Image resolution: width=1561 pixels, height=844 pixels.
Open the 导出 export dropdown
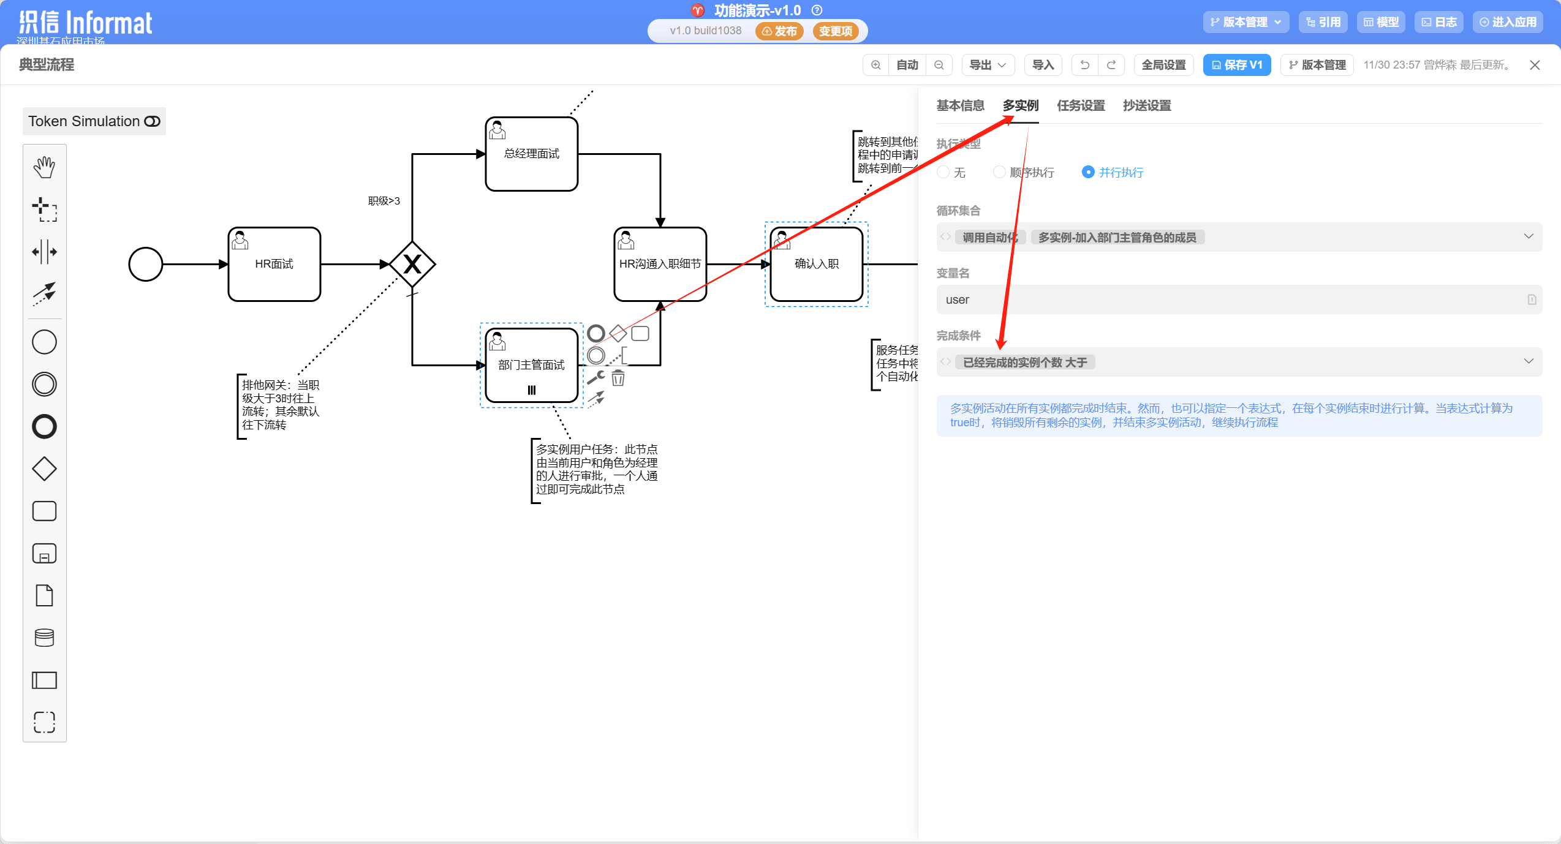pos(988,65)
